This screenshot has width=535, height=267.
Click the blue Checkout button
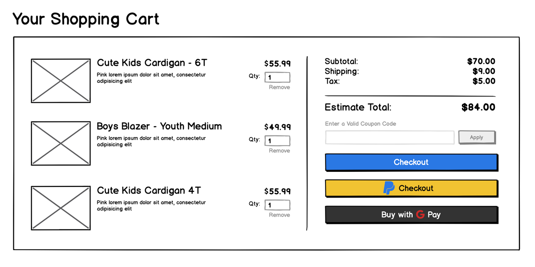pos(411,162)
